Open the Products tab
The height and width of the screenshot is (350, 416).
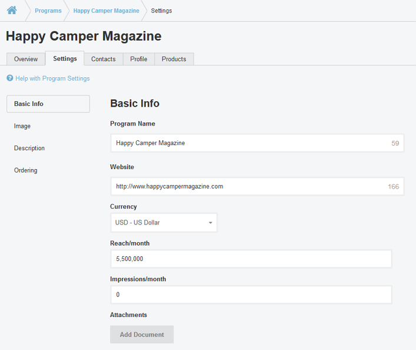coord(174,59)
